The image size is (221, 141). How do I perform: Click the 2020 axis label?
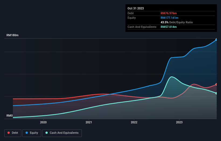(43, 122)
